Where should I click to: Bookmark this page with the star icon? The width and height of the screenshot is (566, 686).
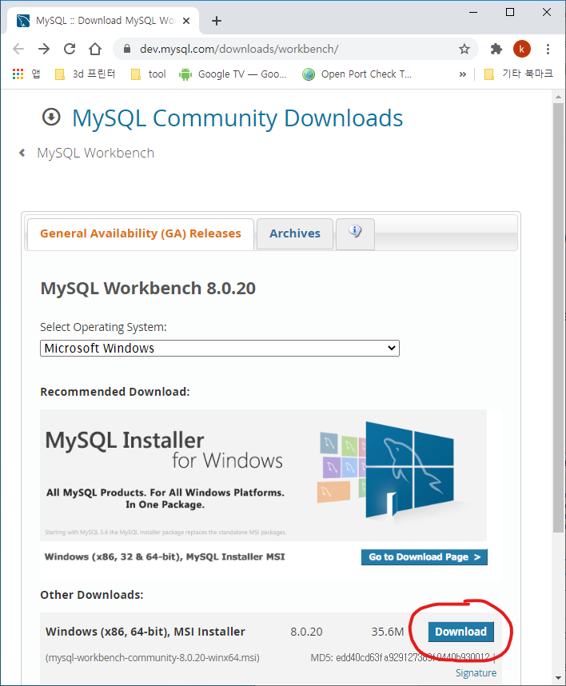click(464, 49)
